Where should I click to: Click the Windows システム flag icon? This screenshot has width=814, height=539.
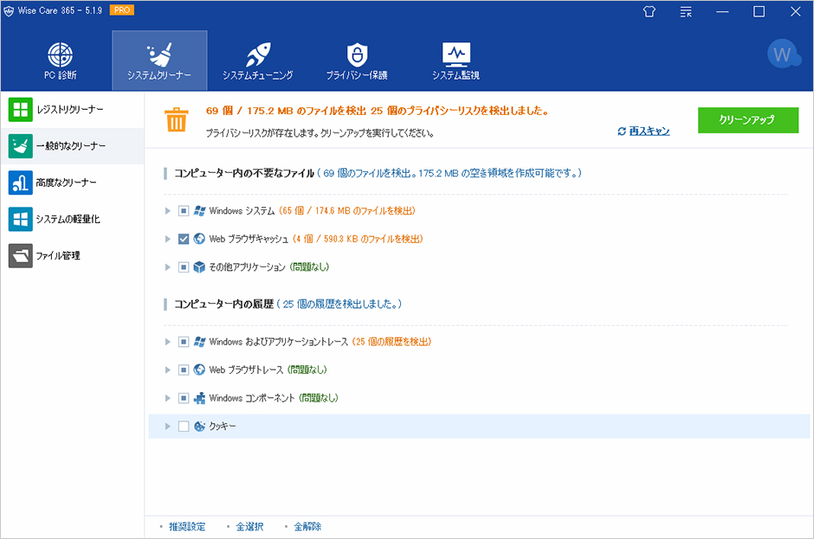tap(199, 210)
